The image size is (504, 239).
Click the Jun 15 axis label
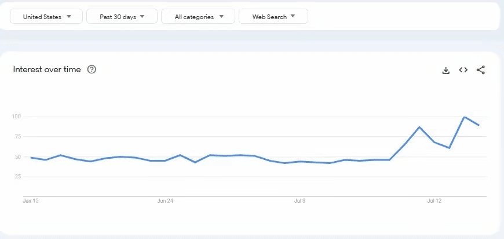tap(31, 201)
